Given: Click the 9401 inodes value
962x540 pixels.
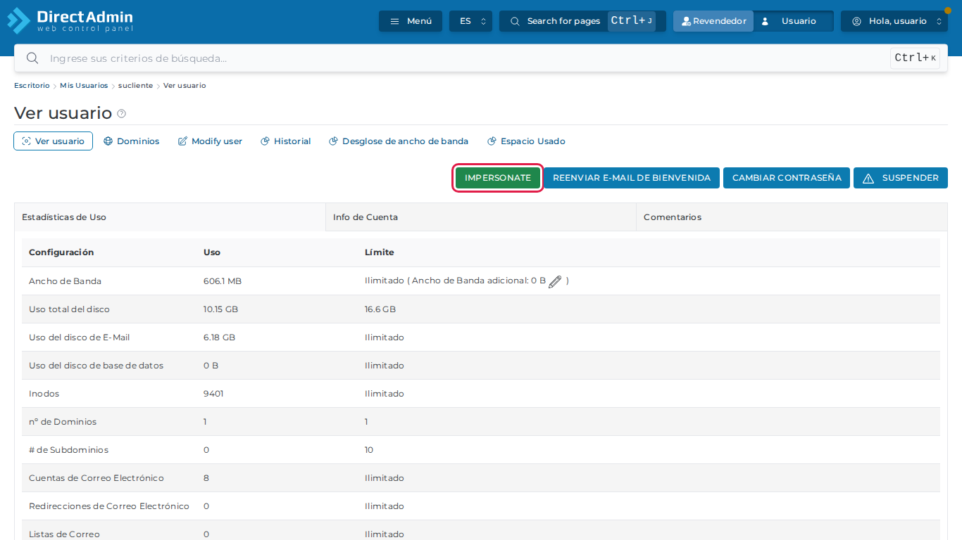Looking at the screenshot, I should point(213,394).
